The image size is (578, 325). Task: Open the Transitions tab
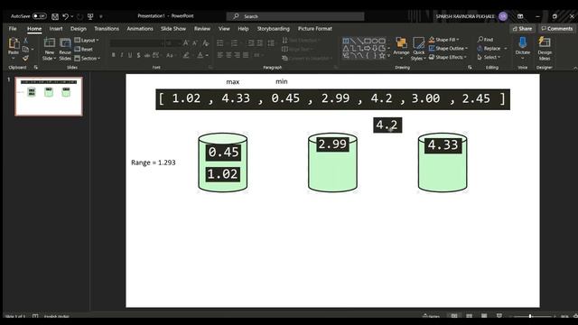point(107,28)
